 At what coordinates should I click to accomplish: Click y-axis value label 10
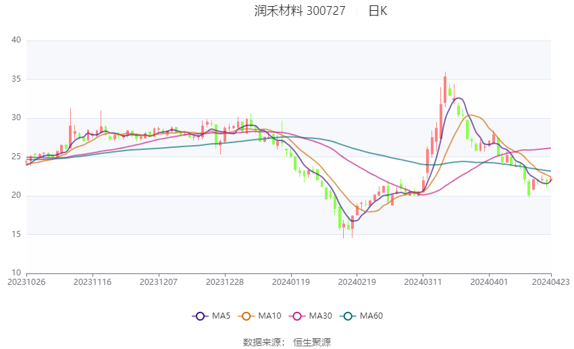coord(16,273)
